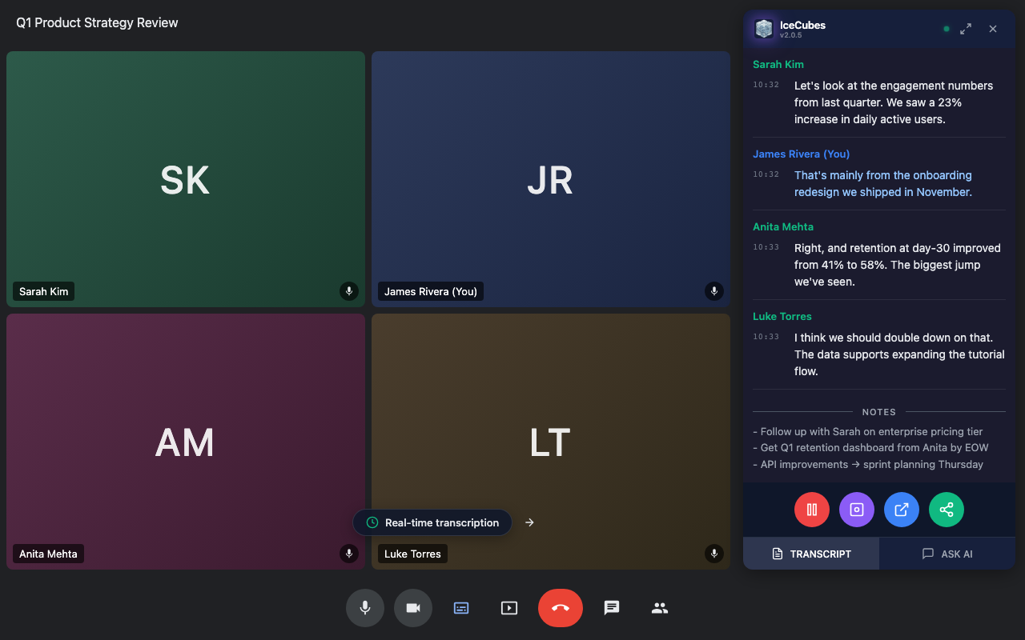Click the green connection status dot
Viewport: 1025px width, 640px height.
coord(946,27)
